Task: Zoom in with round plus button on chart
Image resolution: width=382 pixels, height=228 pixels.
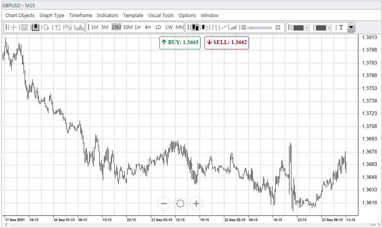Action: click(x=197, y=203)
